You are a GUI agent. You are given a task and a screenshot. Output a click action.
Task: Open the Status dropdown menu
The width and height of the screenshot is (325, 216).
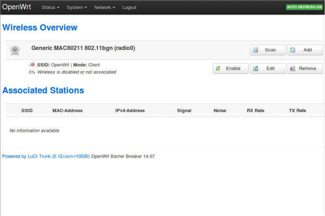[51, 7]
